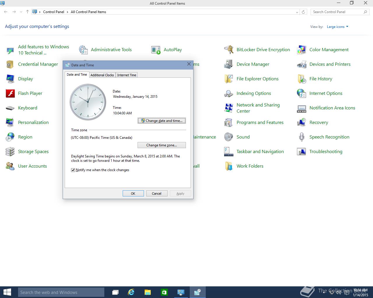The width and height of the screenshot is (373, 298).
Task: Switch to the Additional Clocks tab
Action: coord(102,75)
